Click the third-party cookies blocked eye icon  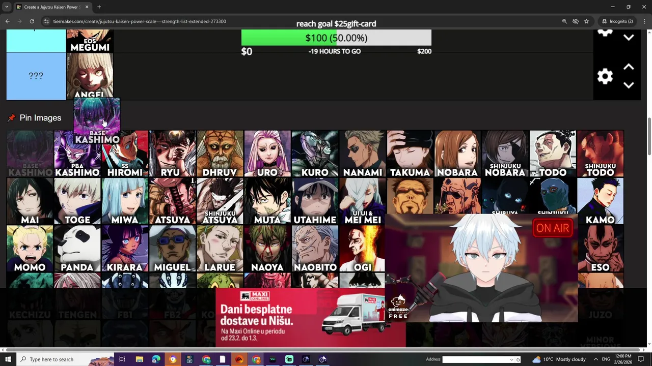576,21
